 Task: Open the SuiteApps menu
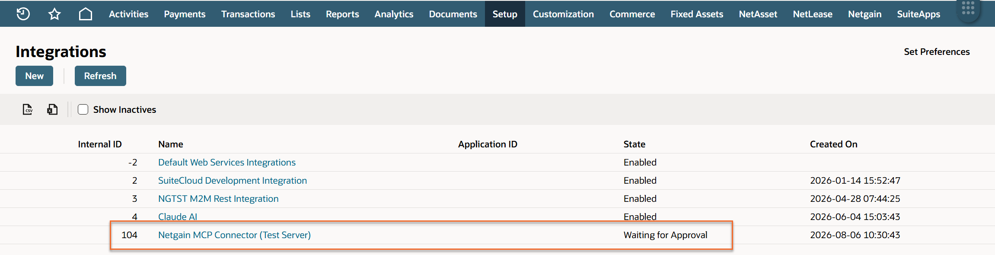918,14
